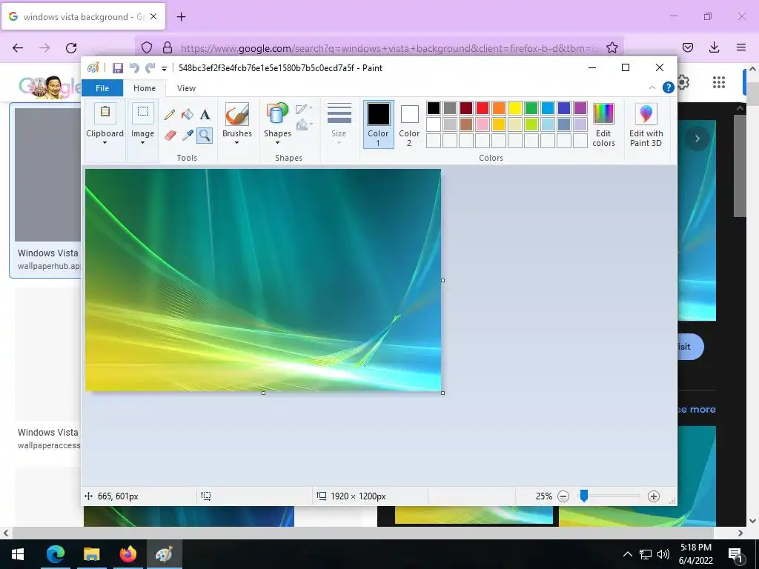Close the windows vista background tab
Screen dimensions: 759x569
[153, 16]
